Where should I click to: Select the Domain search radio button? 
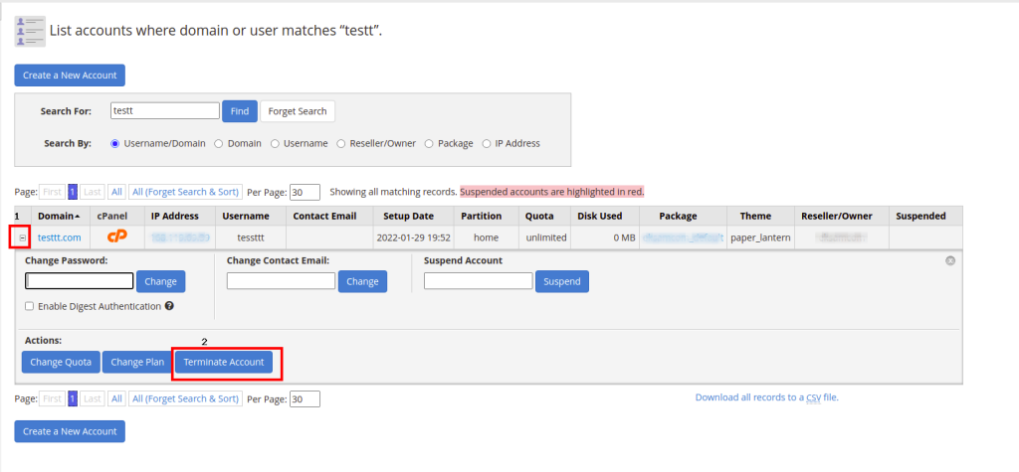coord(218,143)
